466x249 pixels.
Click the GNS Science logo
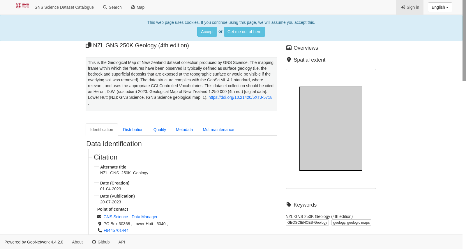tap(22, 6)
